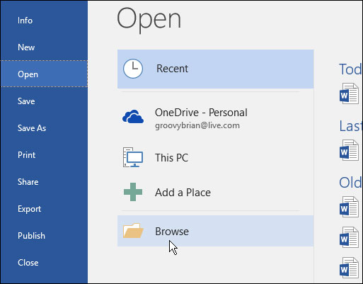The image size is (363, 284).
Task: Open the Info page in backstage
Action: pyautogui.click(x=44, y=21)
